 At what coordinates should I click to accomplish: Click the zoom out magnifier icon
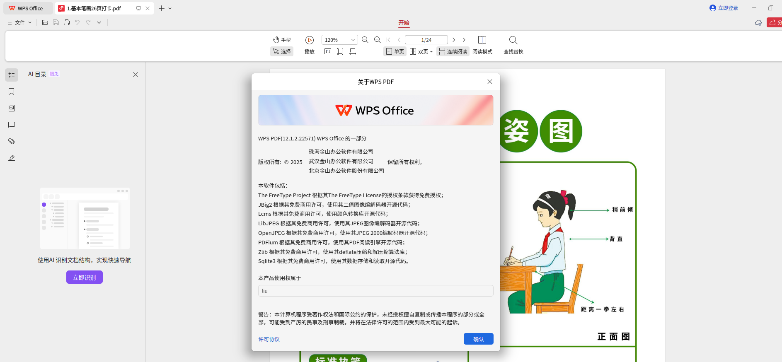(x=365, y=40)
